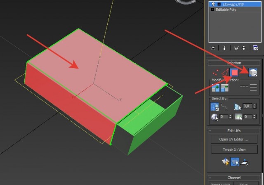Open Configure Modifier Sets

tap(255, 48)
